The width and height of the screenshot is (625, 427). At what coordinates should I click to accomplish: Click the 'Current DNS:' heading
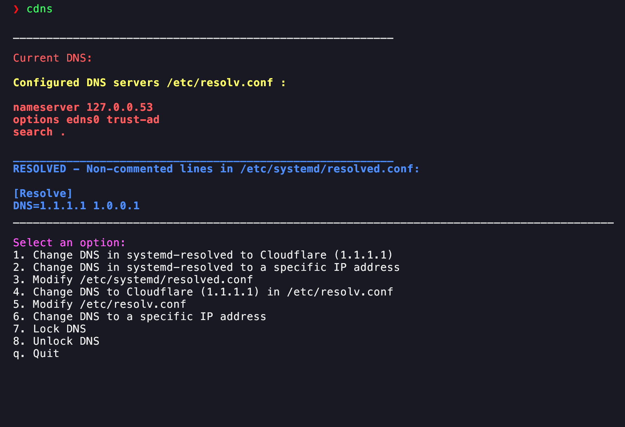click(52, 58)
